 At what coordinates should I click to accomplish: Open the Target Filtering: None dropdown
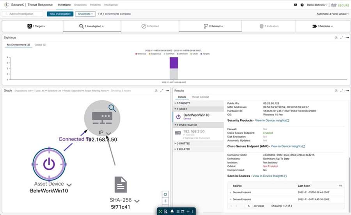click(x=97, y=91)
